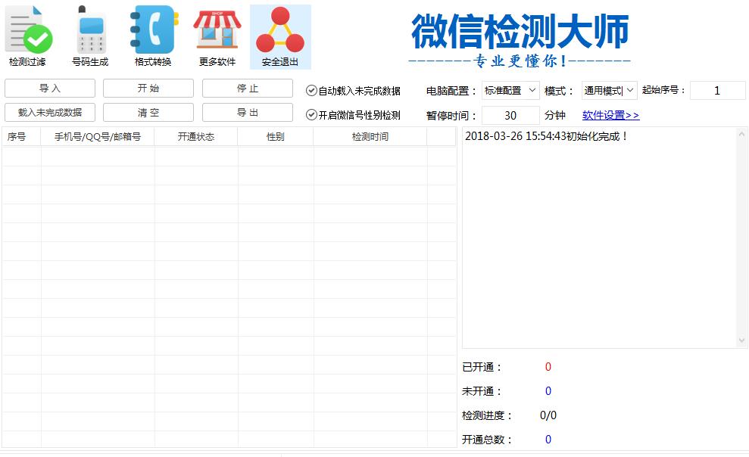Click the 开通状态 column header

[196, 137]
